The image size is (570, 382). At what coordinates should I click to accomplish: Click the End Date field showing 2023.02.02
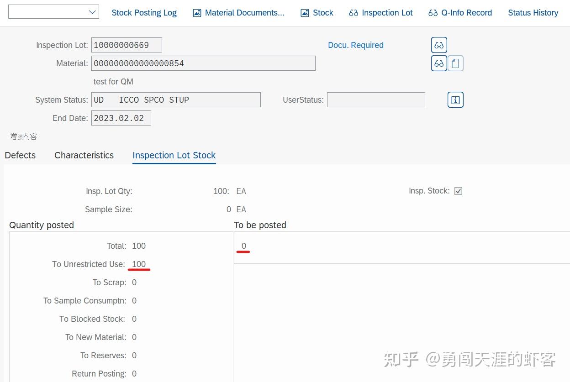click(121, 118)
